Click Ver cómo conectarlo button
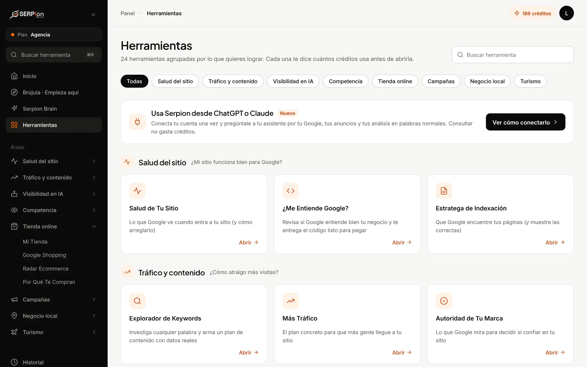Viewport: 587px width, 367px height. point(525,122)
